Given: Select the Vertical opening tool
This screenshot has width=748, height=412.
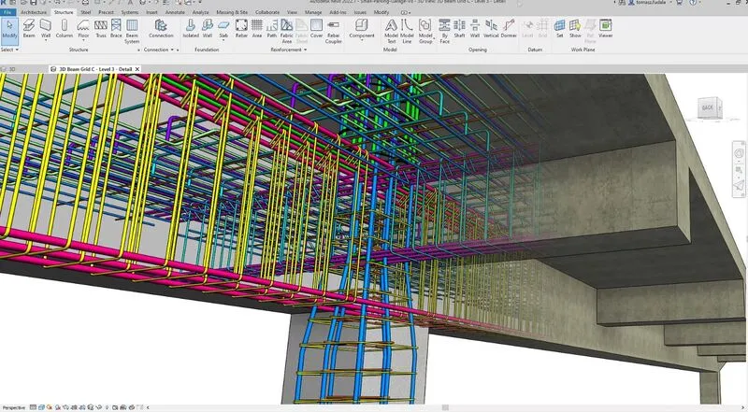Looking at the screenshot, I should pyautogui.click(x=491, y=29).
